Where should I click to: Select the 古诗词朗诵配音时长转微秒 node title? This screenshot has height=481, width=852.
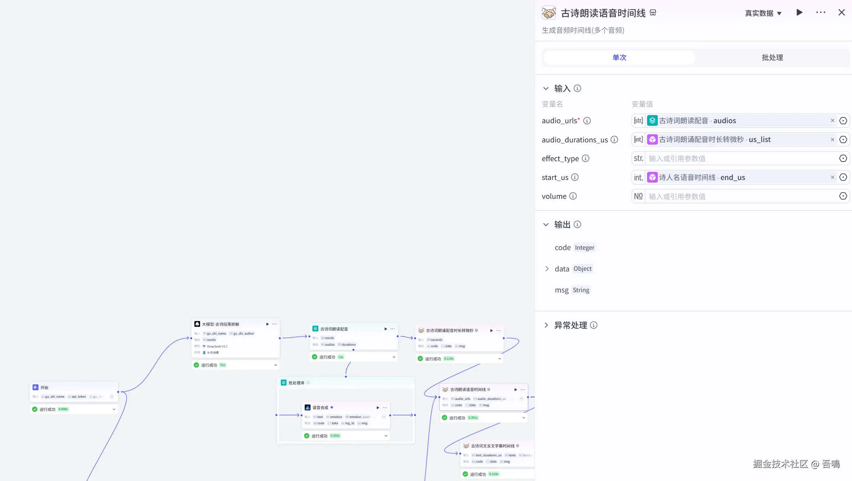(x=449, y=331)
